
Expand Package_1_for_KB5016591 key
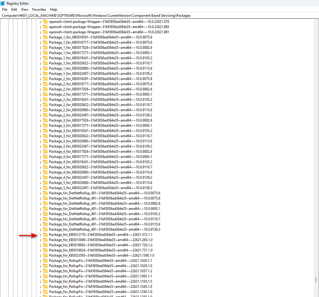point(40,37)
